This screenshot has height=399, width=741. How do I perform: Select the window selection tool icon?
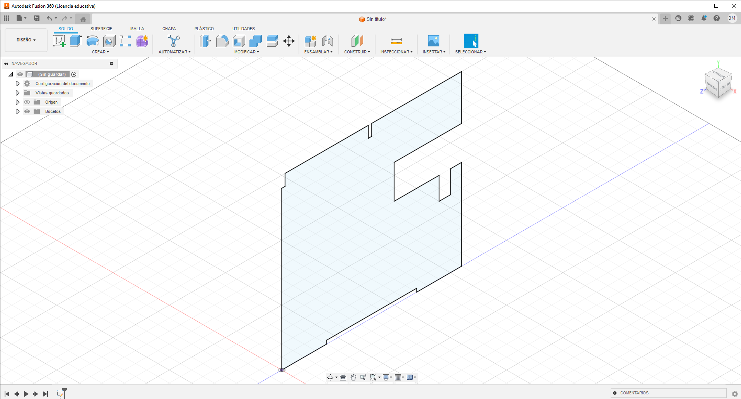coord(471,41)
